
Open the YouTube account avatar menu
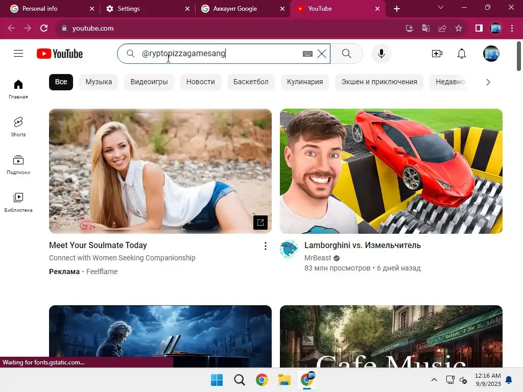pyautogui.click(x=491, y=54)
